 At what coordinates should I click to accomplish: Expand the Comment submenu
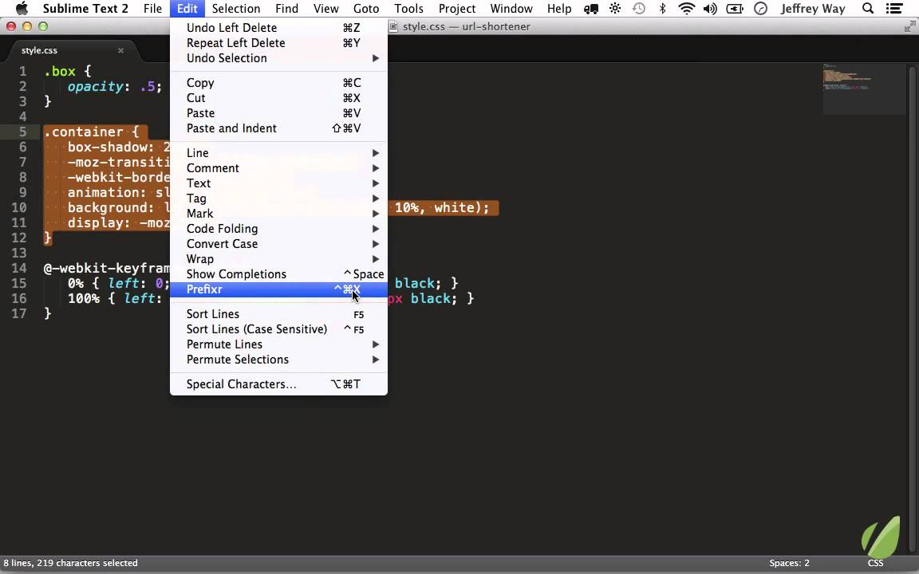coord(278,168)
